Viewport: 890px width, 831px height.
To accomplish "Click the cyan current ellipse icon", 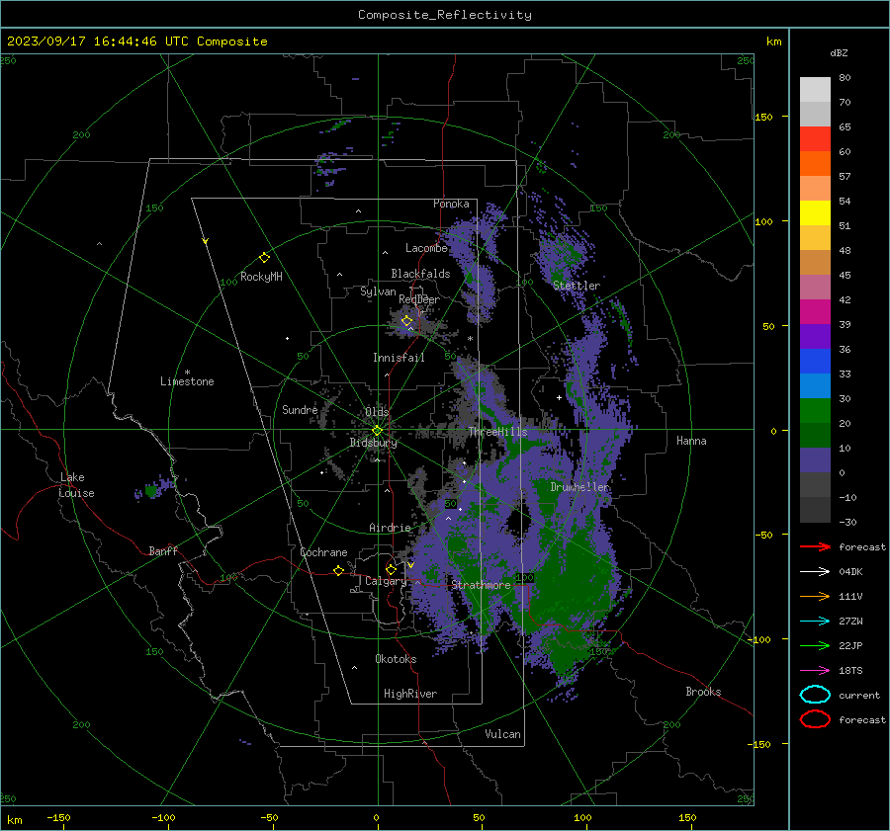I will pyautogui.click(x=815, y=695).
